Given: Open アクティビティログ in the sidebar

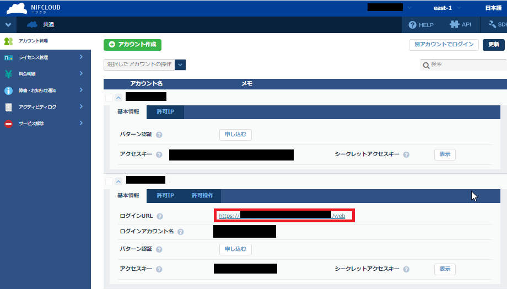Looking at the screenshot, I should 45,107.
